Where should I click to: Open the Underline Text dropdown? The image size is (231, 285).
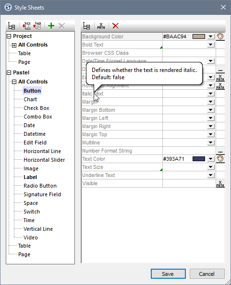click(x=211, y=175)
